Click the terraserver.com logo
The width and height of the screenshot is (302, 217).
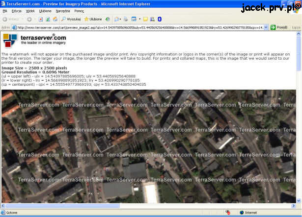click(35, 40)
